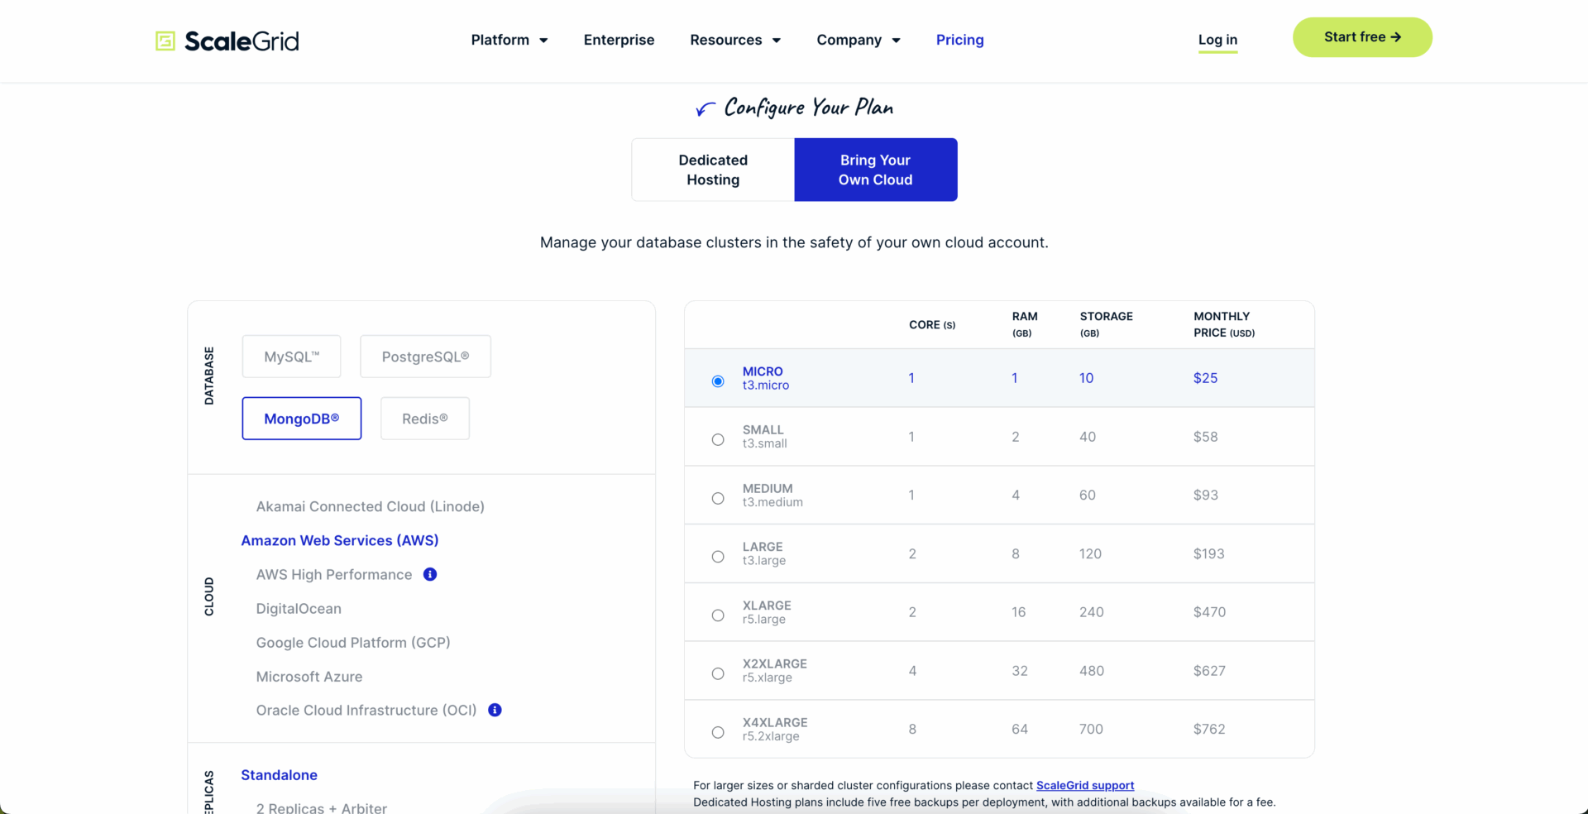This screenshot has height=814, width=1588.
Task: Expand the Company dropdown menu
Action: pos(858,40)
